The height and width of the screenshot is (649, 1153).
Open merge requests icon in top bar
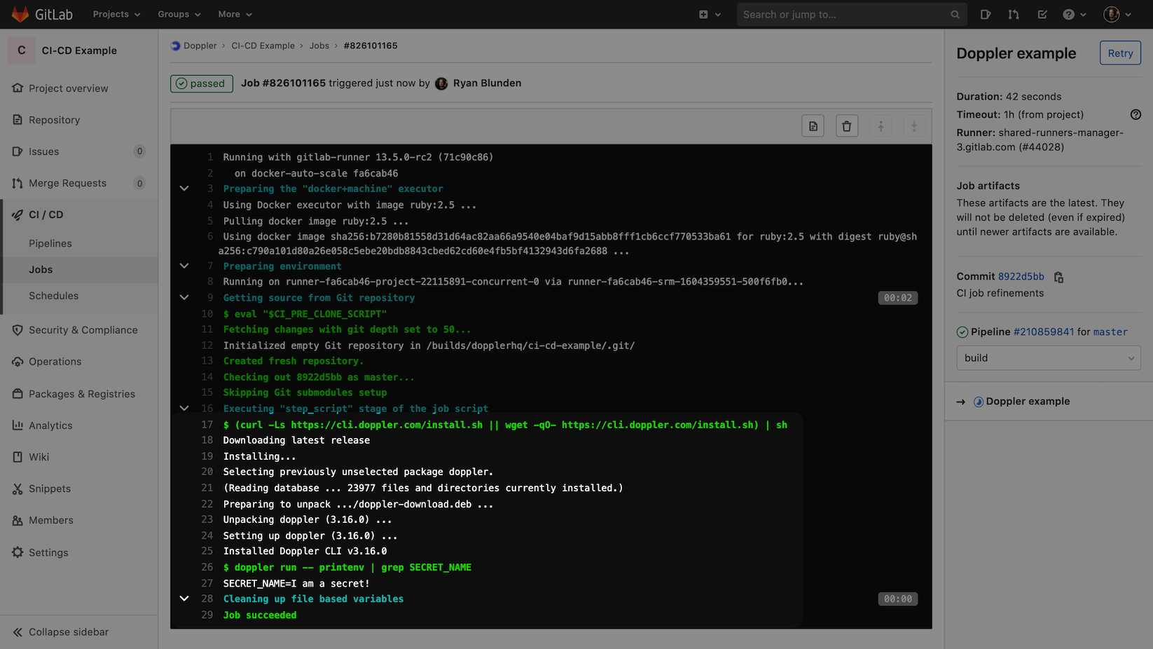(1014, 14)
